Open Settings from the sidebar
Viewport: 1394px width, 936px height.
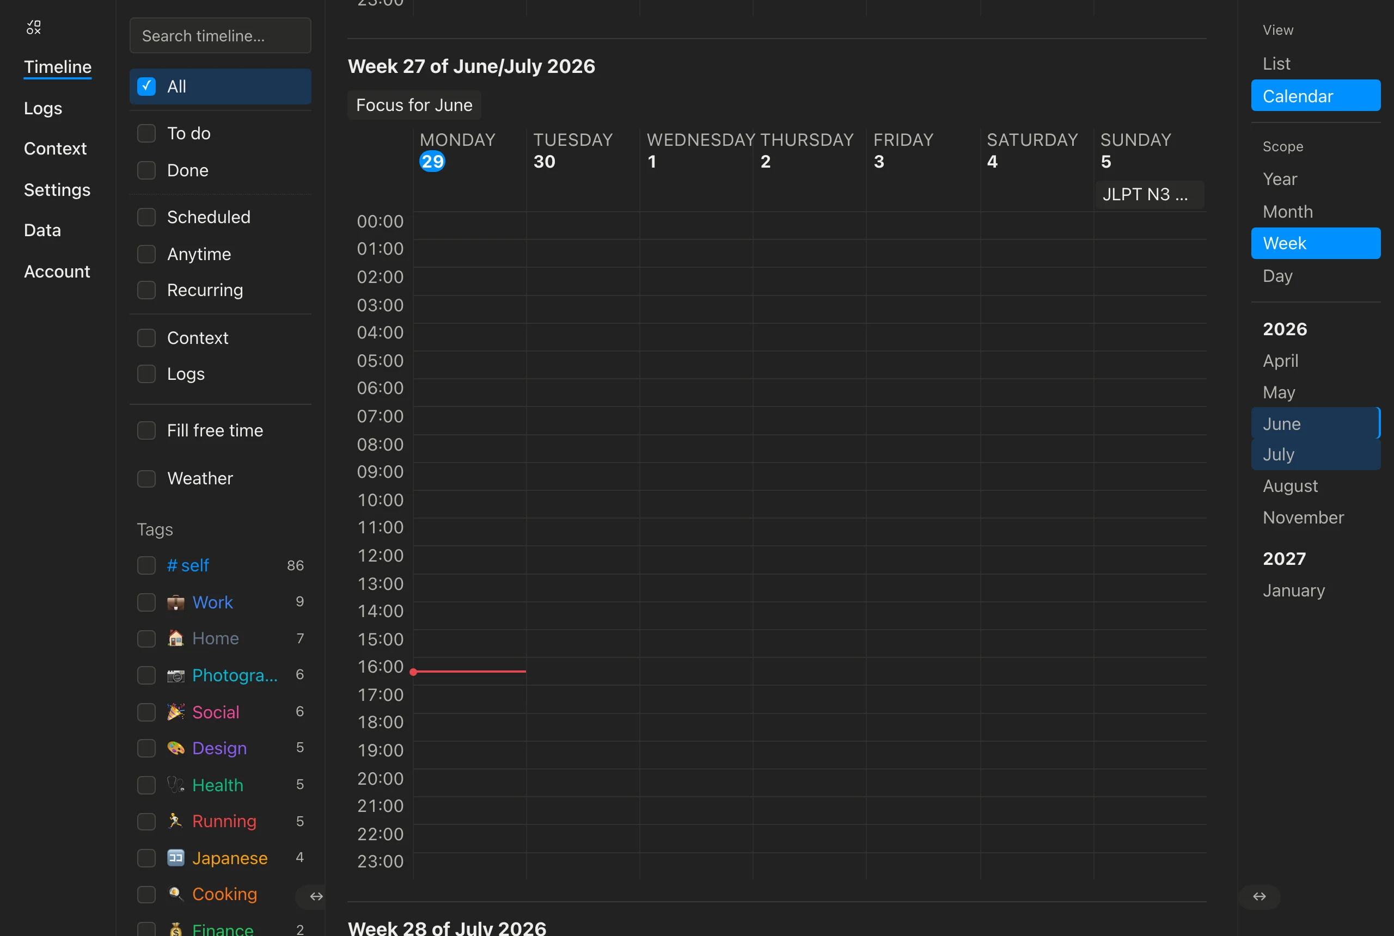57,190
